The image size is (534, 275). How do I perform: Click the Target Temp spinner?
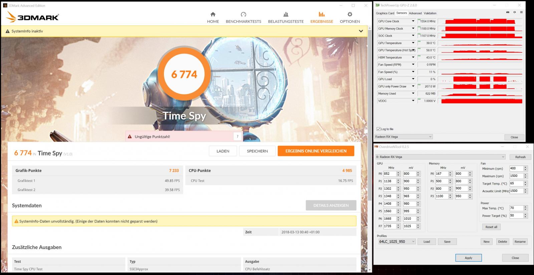(x=525, y=184)
